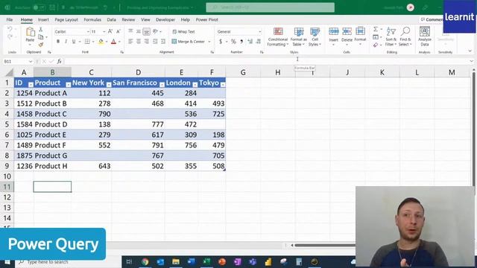Click the Decrease Font Size icon

tap(119, 31)
